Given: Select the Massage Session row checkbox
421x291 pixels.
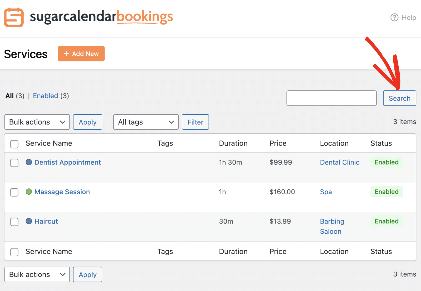Looking at the screenshot, I should pos(14,192).
